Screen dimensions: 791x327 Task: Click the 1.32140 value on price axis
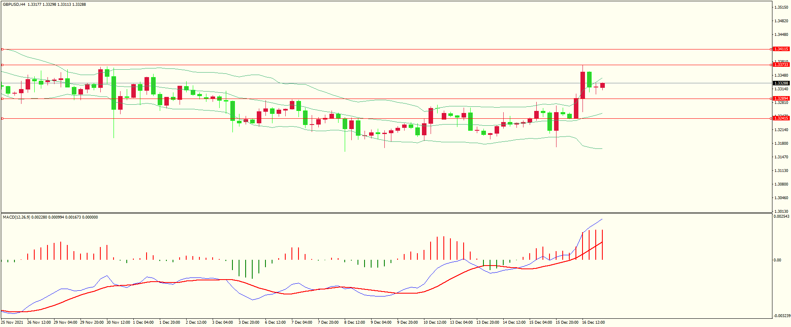pyautogui.click(x=781, y=130)
